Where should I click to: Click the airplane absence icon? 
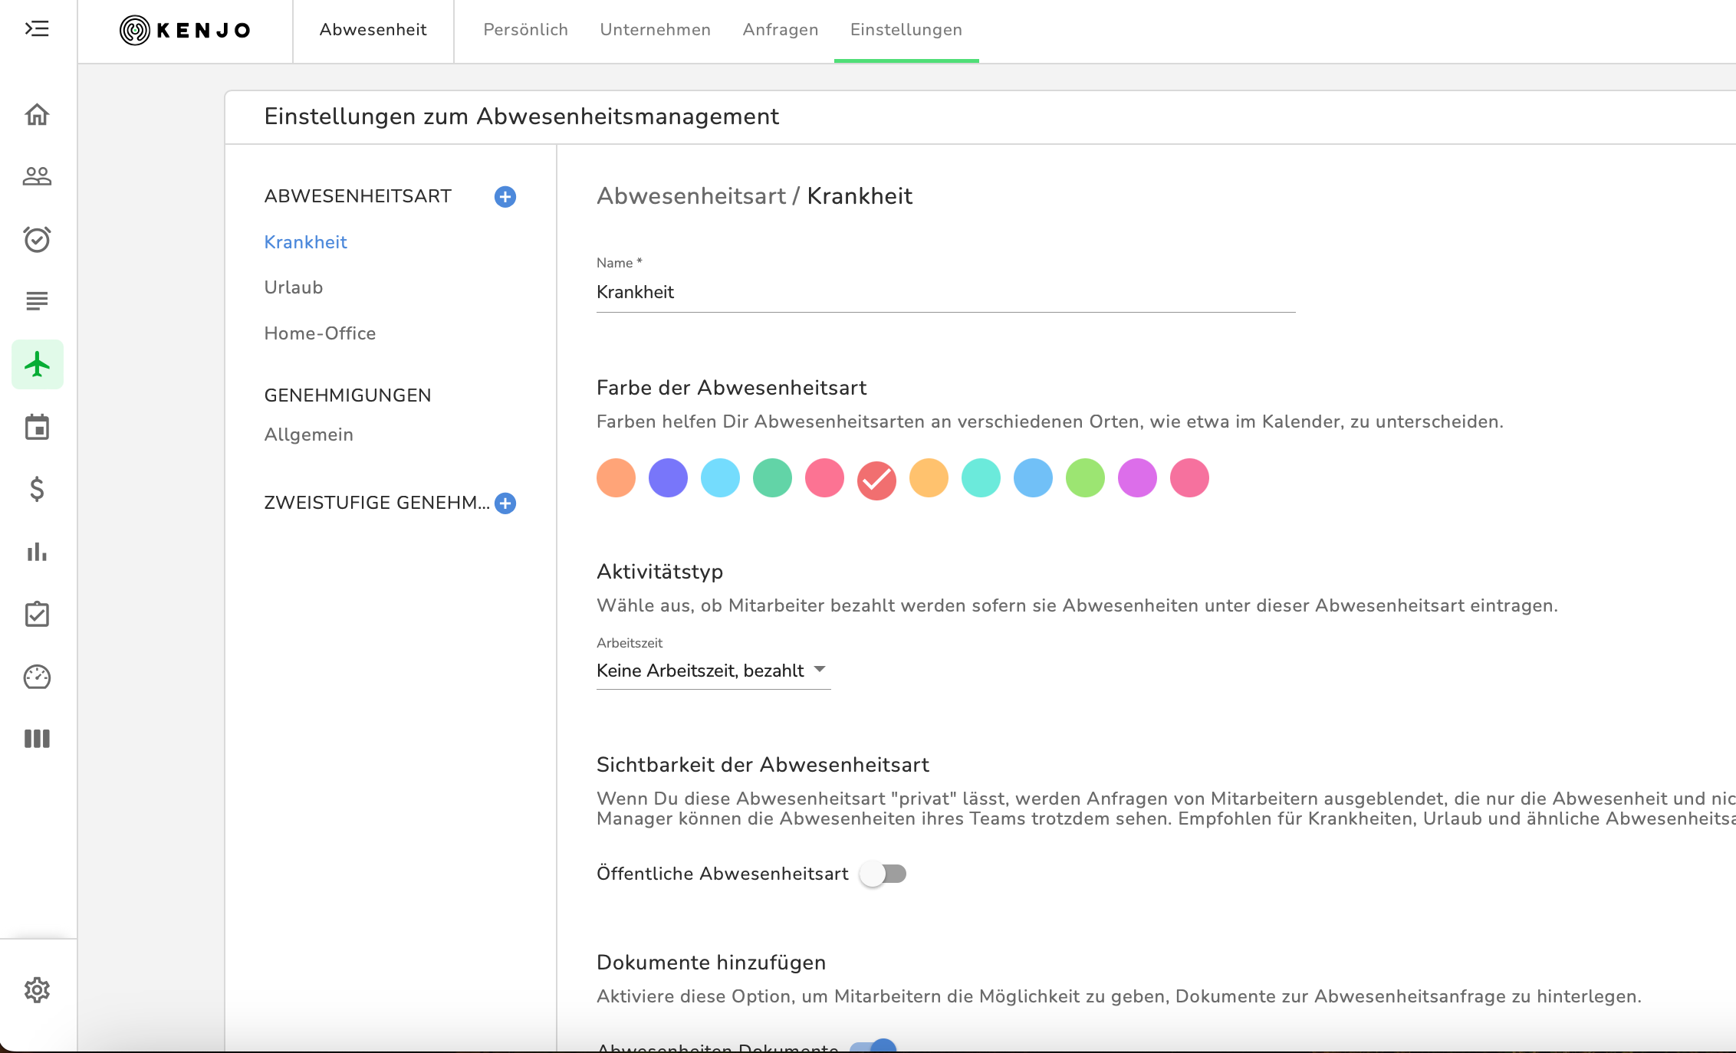point(37,364)
